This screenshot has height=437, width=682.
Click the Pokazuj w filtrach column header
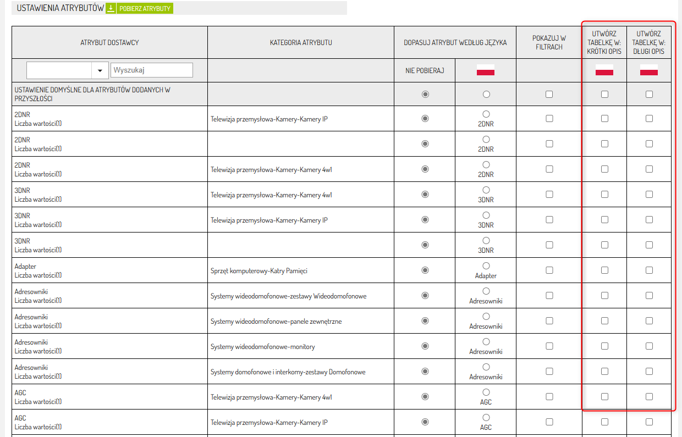click(x=549, y=42)
